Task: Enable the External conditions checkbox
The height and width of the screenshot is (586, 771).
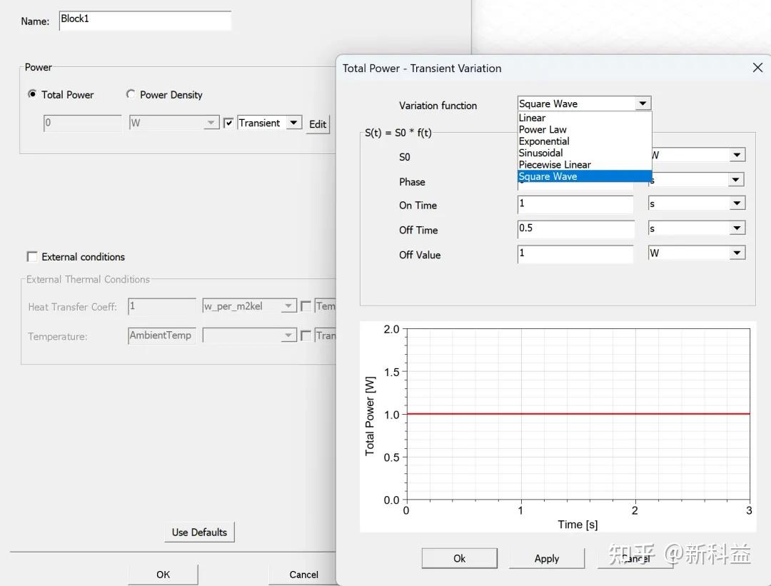Action: 32,257
